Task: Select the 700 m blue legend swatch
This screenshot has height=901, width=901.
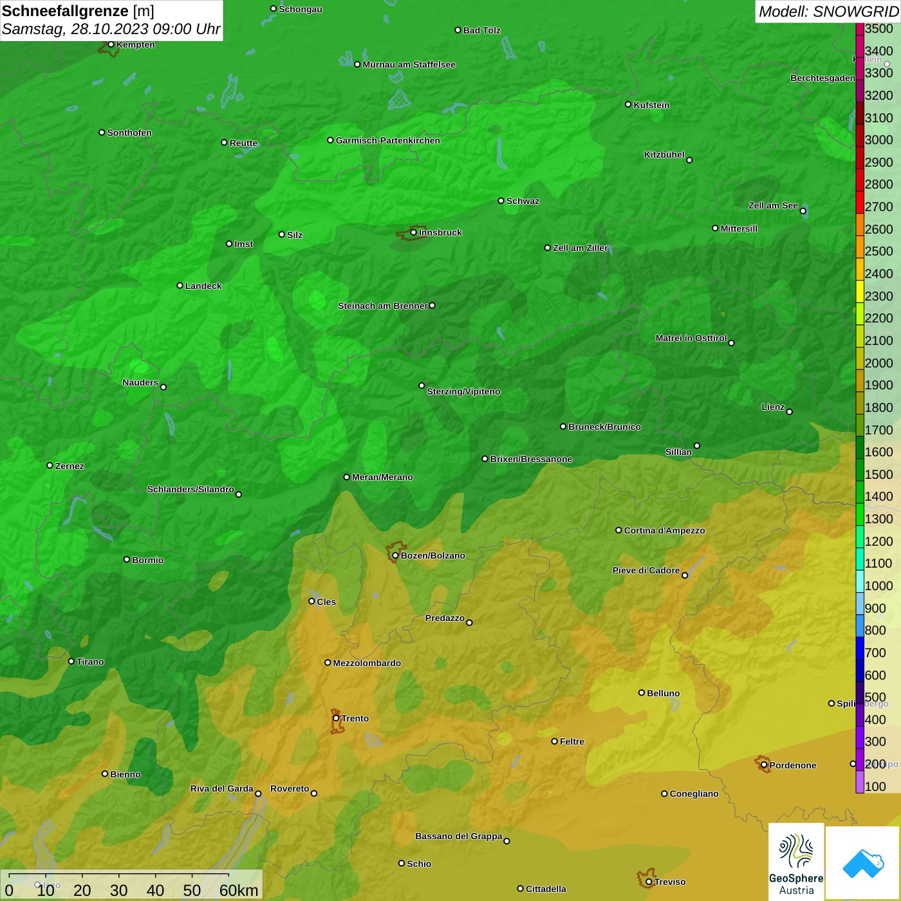Action: (860, 648)
